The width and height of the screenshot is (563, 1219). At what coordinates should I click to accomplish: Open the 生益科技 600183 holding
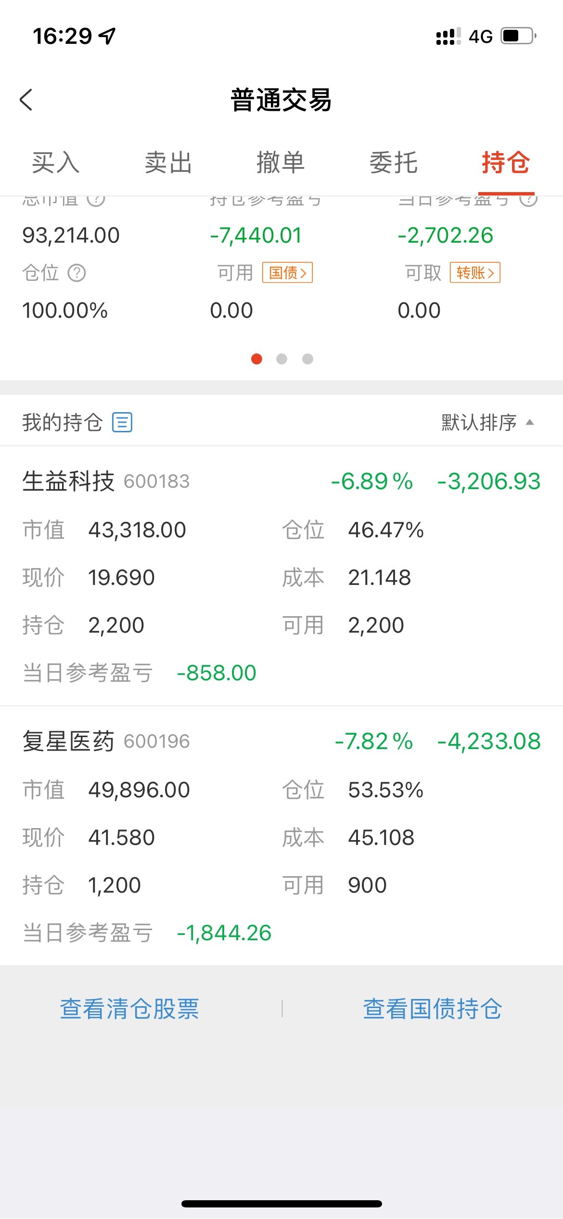pos(281,576)
